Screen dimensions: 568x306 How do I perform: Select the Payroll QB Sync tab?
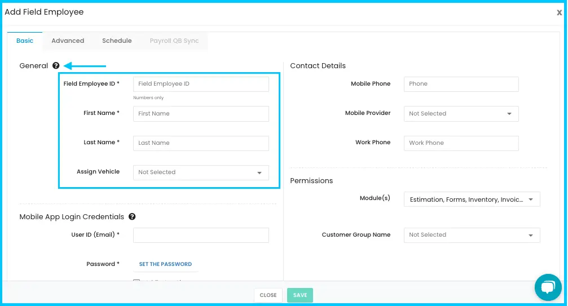click(x=174, y=41)
